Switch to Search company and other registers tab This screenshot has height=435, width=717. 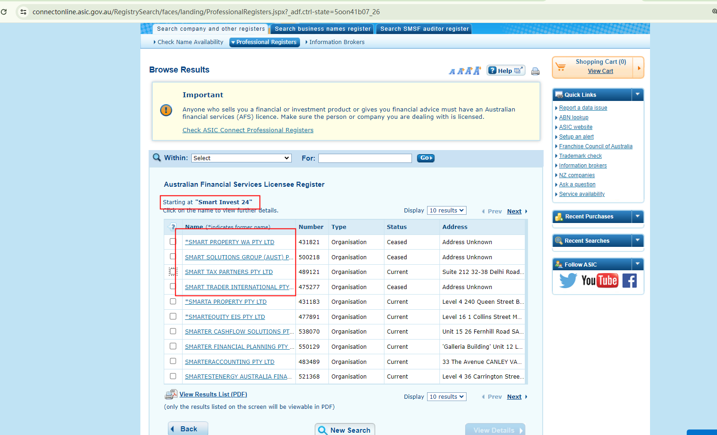click(x=211, y=29)
